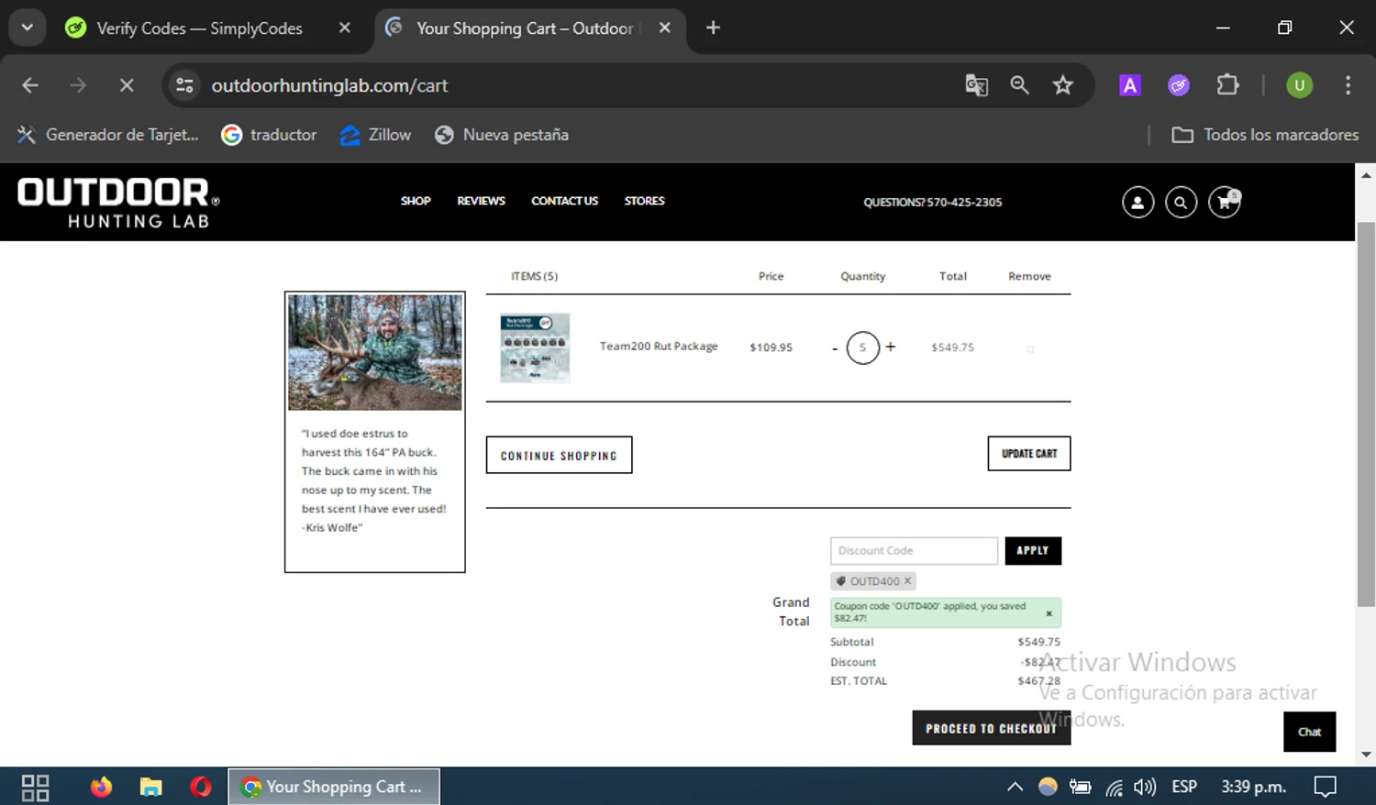The height and width of the screenshot is (805, 1376).
Task: Decrease quantity with minus button
Action: tap(835, 348)
